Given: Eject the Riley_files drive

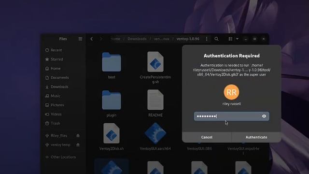Looking at the screenshot, I should click(x=78, y=135).
